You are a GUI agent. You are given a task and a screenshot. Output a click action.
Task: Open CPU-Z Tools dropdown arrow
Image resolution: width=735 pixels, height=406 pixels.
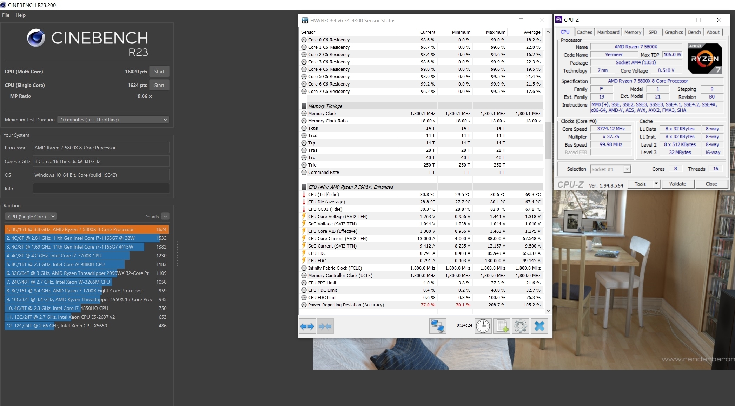(656, 184)
